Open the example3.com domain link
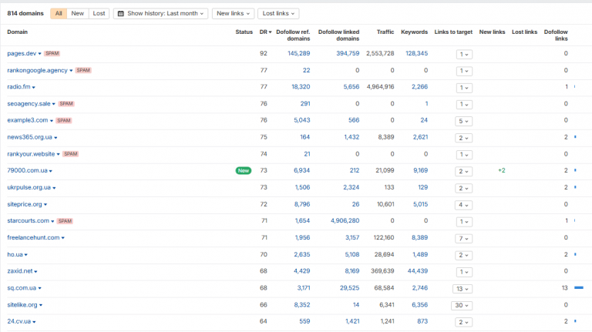Screen dimensions: 592x332 click(x=27, y=120)
